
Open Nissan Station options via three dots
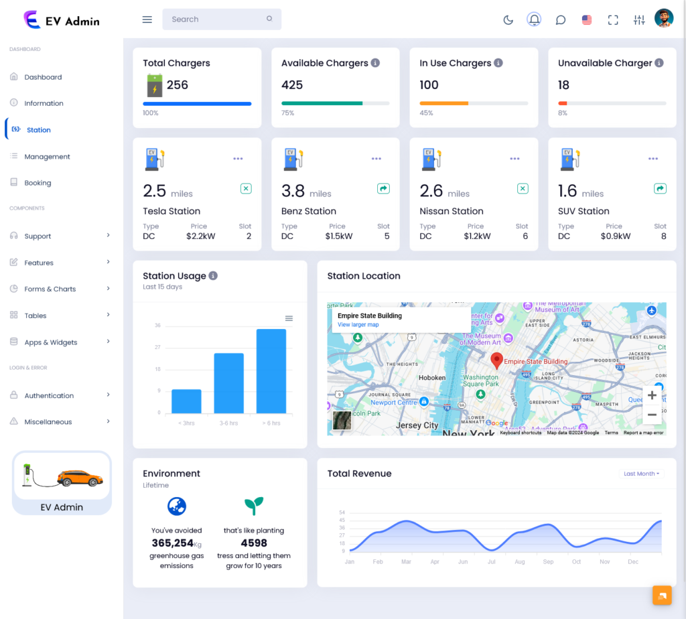[514, 159]
